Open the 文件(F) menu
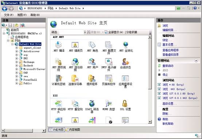Viewport: 202px width, 139px height. pos(9,15)
